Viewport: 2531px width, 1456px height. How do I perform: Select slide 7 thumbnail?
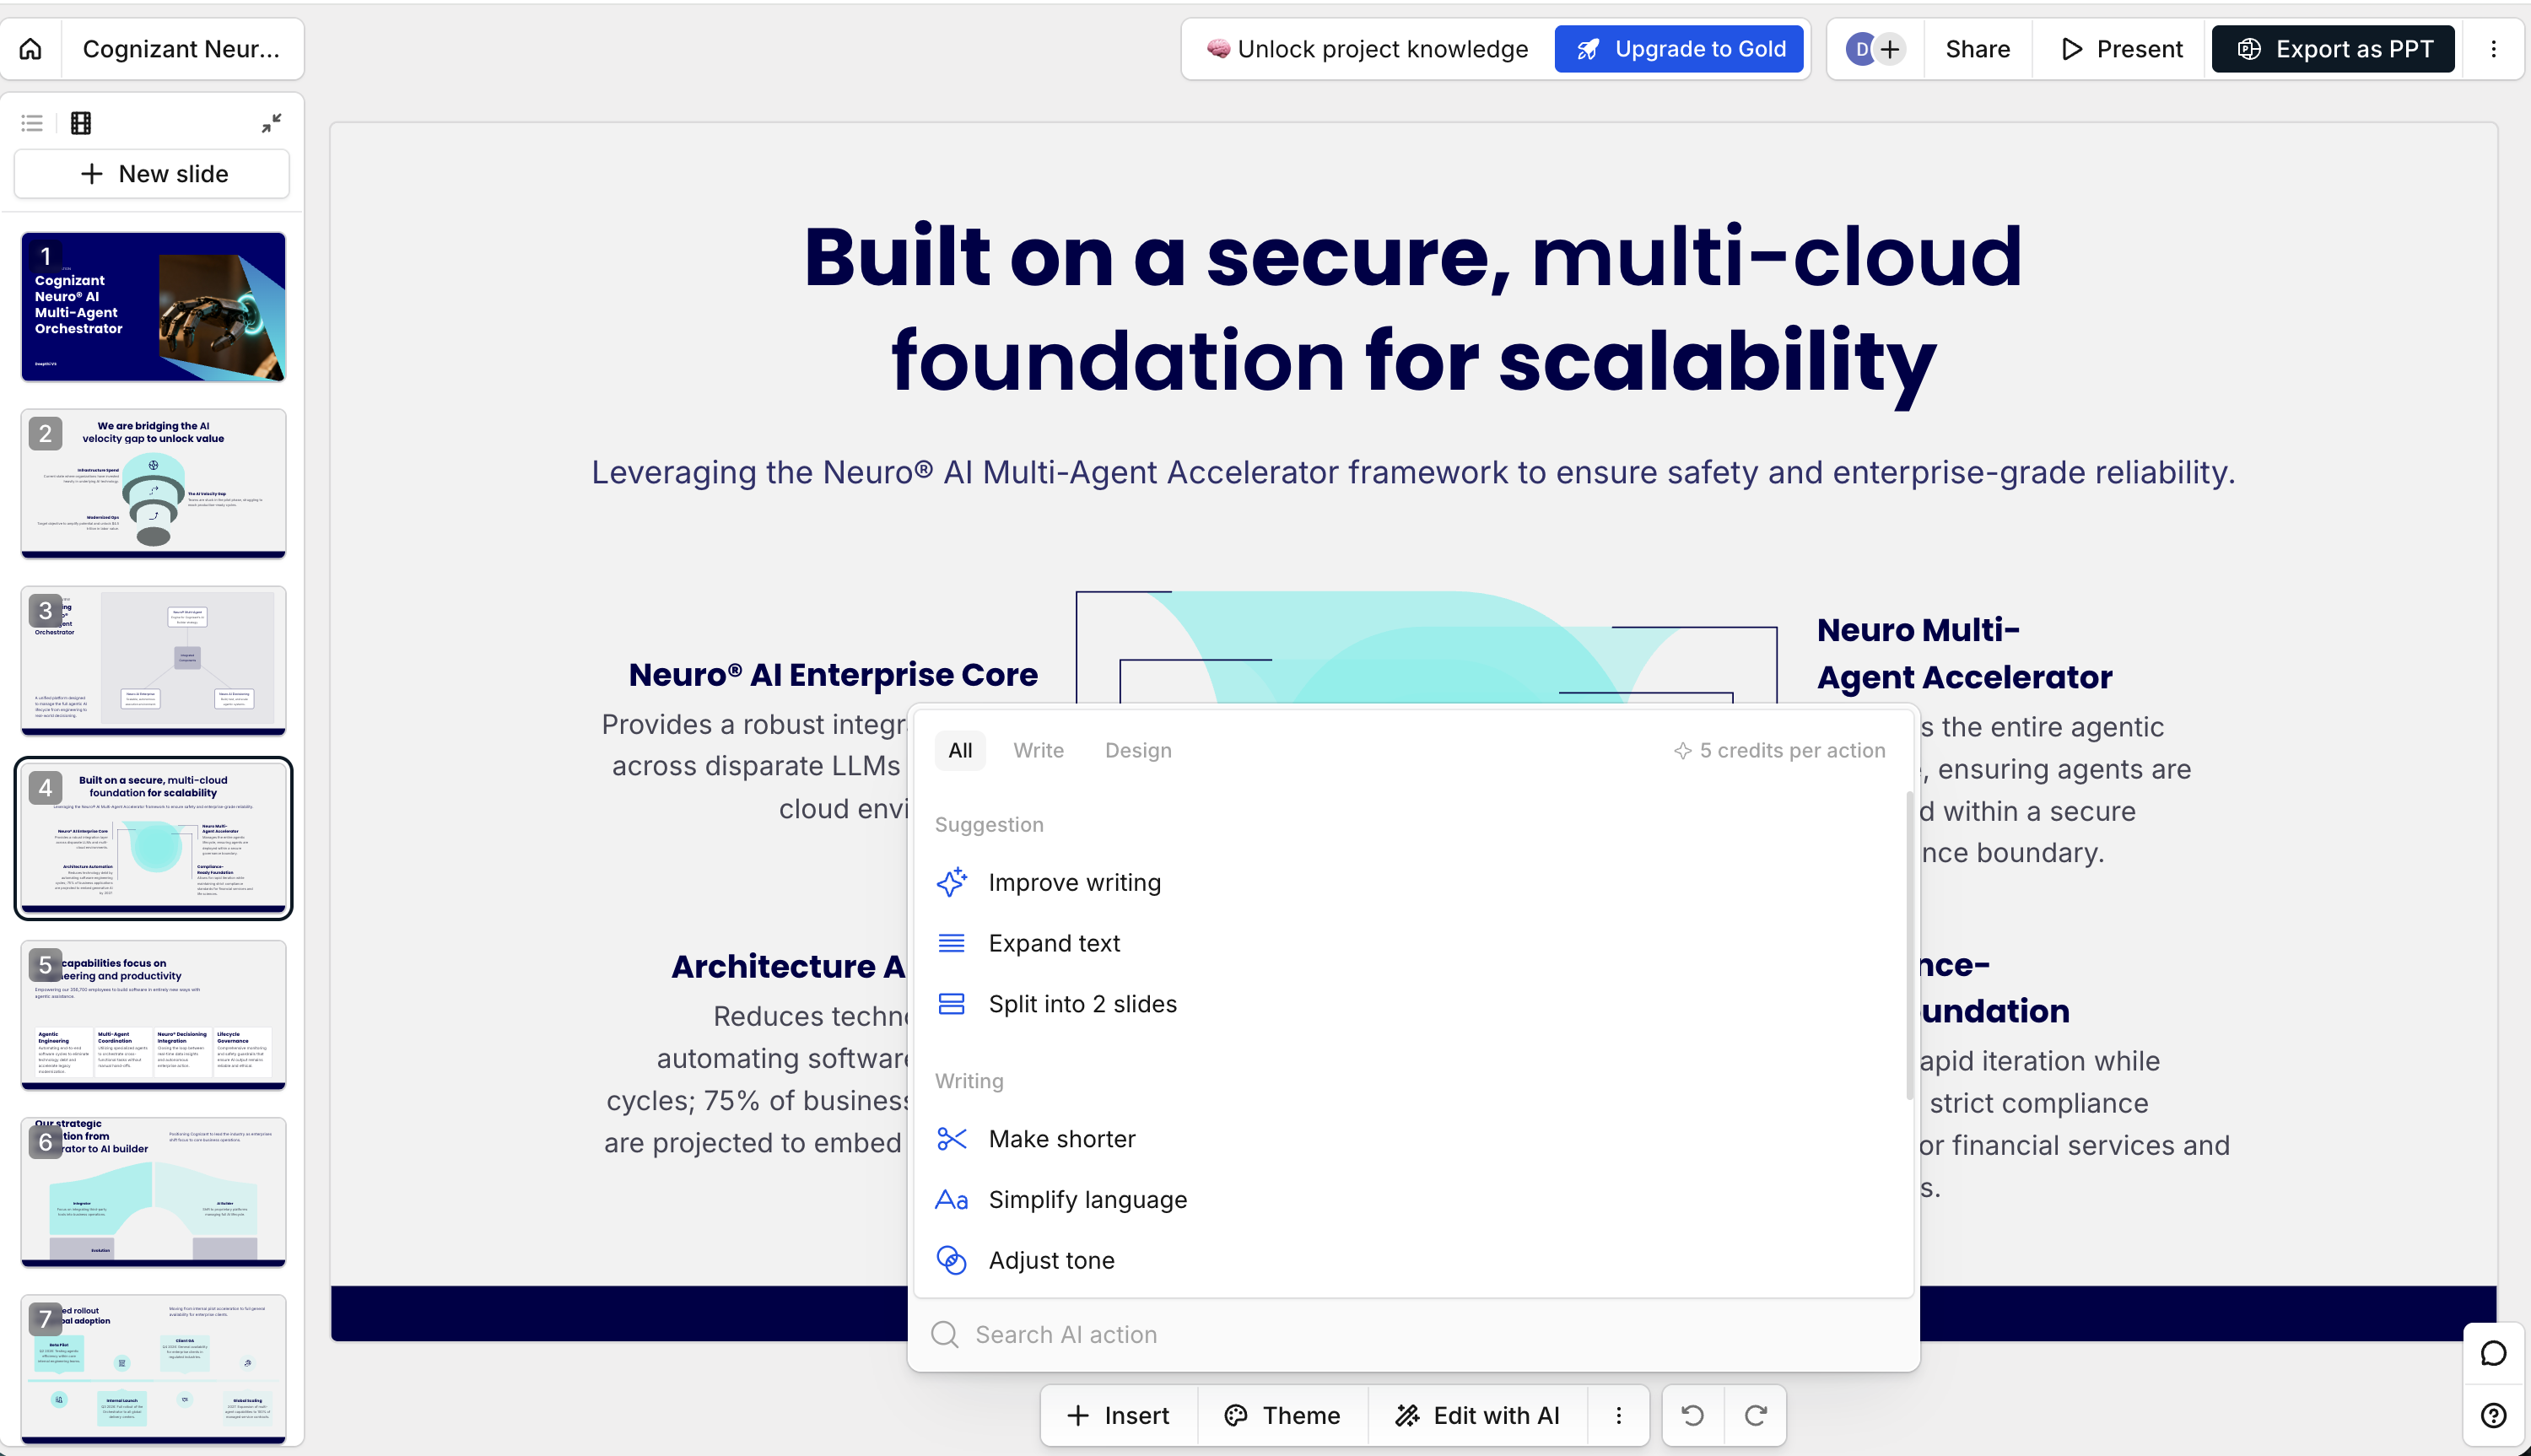pos(153,1369)
